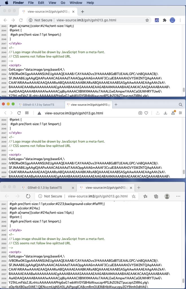Open Opera easy setup sliders icon
Image resolution: width=186 pixels, height=289 pixels.
tap(180, 113)
